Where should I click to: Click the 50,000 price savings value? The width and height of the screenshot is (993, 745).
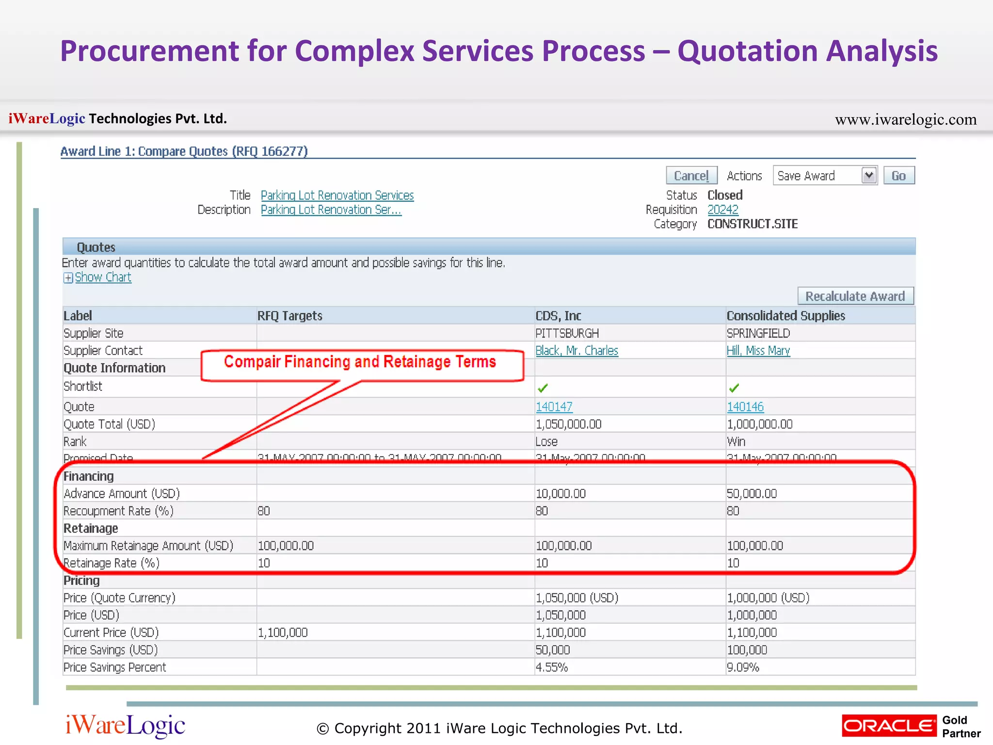tap(553, 649)
